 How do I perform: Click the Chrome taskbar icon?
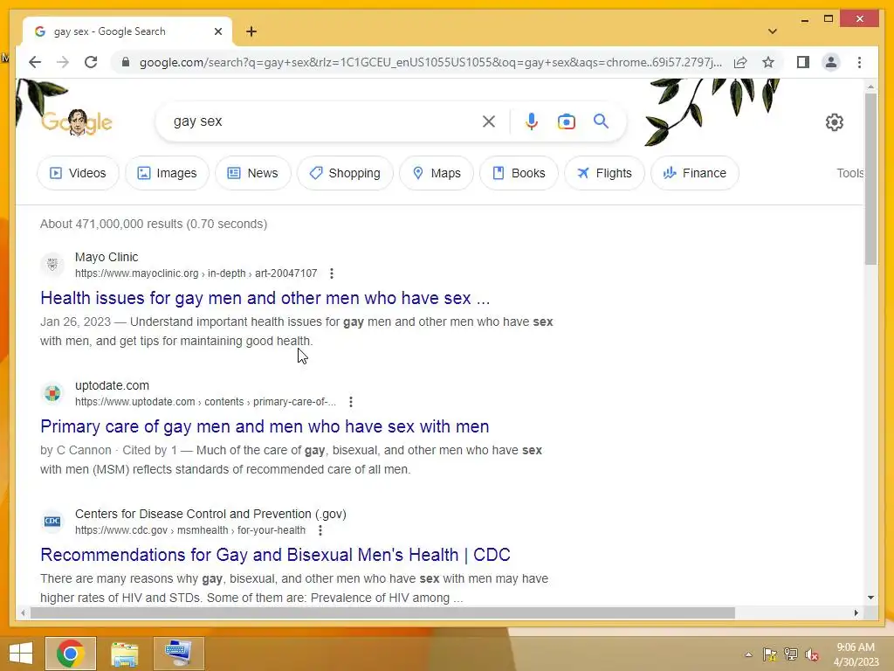71,654
